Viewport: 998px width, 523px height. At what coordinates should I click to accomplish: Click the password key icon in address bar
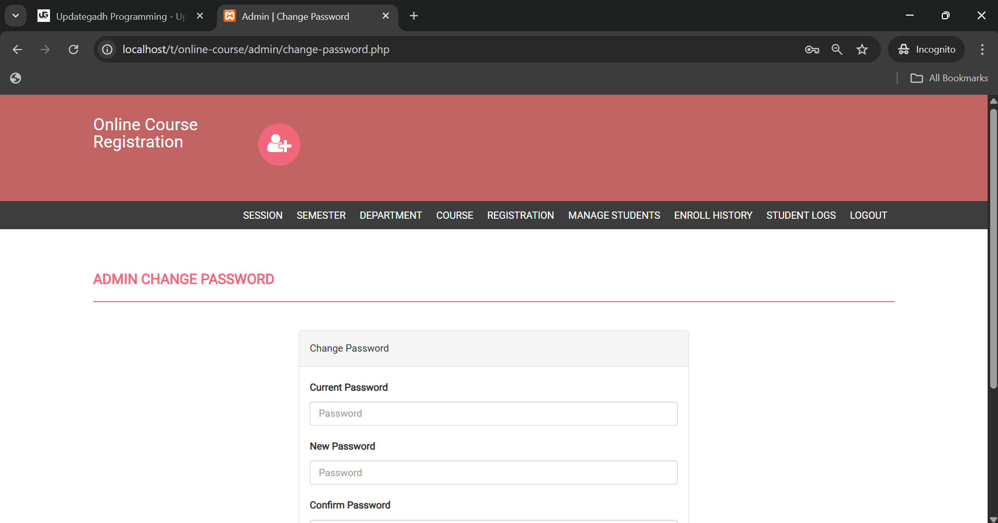click(x=812, y=49)
